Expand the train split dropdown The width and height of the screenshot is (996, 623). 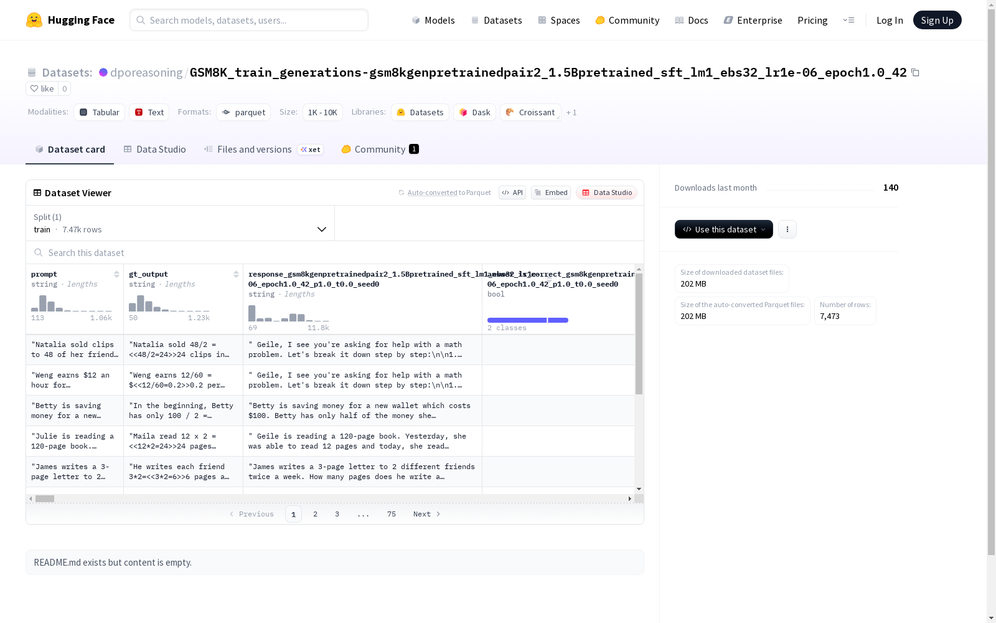pos(180,223)
